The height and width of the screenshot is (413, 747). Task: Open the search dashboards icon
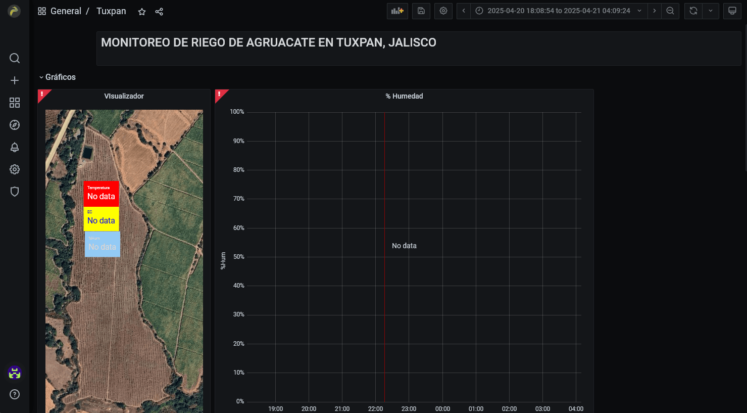click(x=15, y=58)
